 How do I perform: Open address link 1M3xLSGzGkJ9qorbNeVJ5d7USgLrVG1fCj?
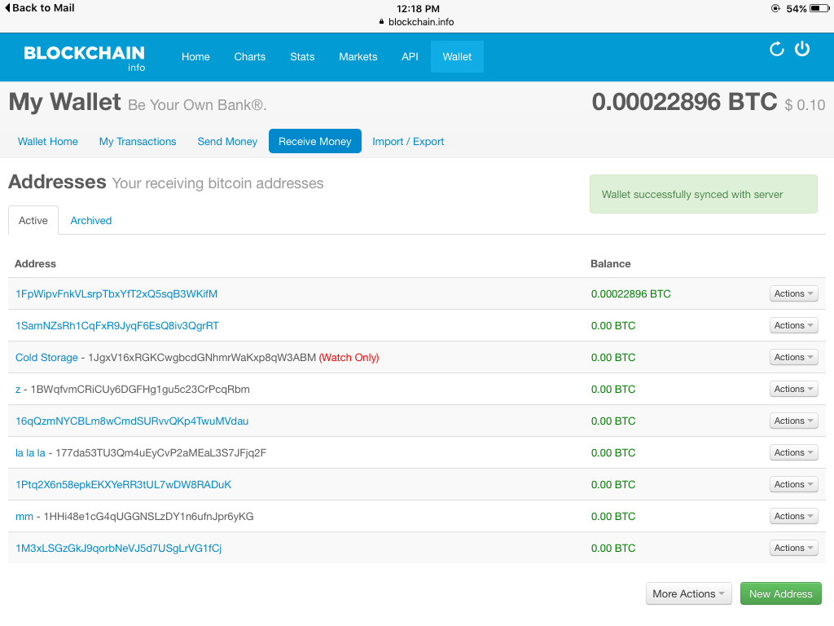[119, 549]
